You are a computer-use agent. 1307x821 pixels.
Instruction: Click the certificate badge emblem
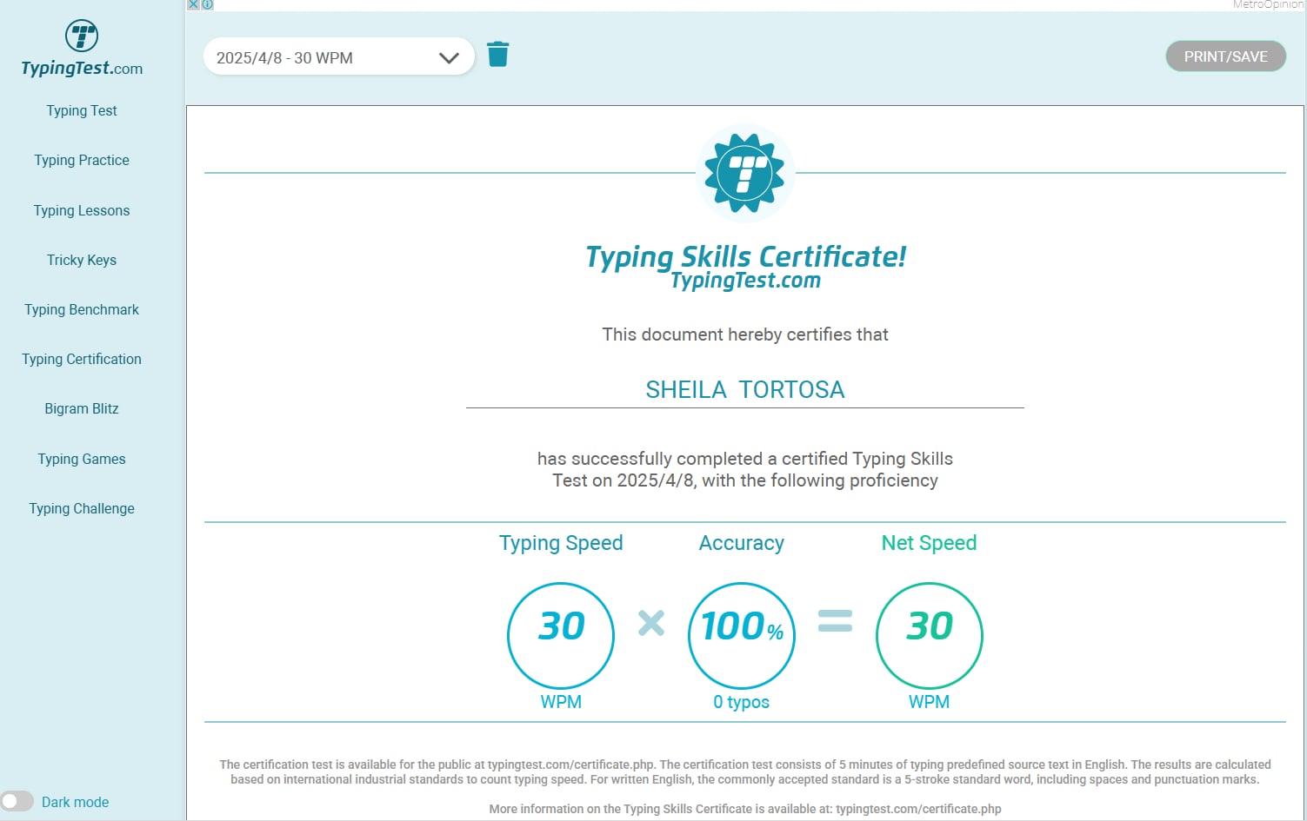pyautogui.click(x=745, y=174)
